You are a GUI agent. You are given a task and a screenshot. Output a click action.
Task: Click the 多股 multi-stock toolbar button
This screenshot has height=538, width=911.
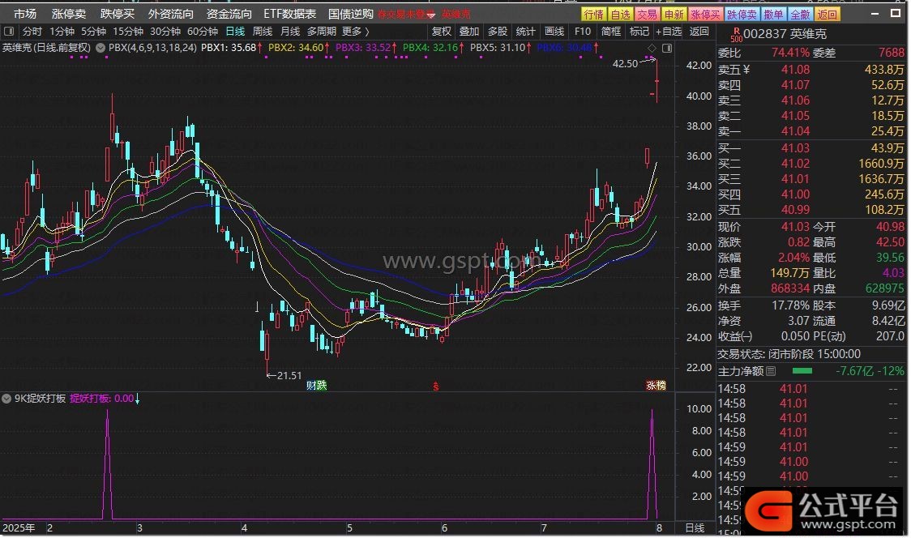(498, 32)
